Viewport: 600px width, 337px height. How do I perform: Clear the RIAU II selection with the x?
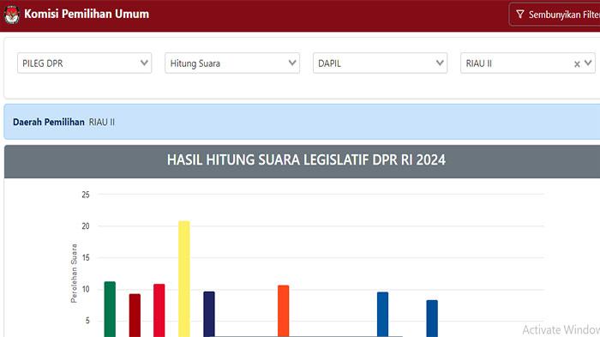pyautogui.click(x=577, y=64)
